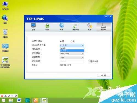Viewport: 137px width, 103px height.
Task: Click the red paw IME logo
Action: (2, 96)
